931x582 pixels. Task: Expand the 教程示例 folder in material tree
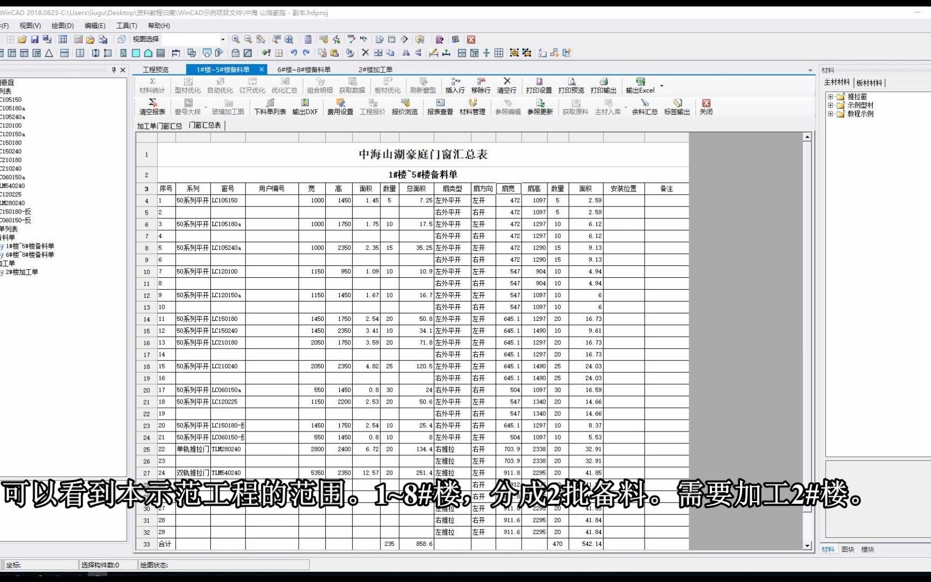click(x=831, y=114)
